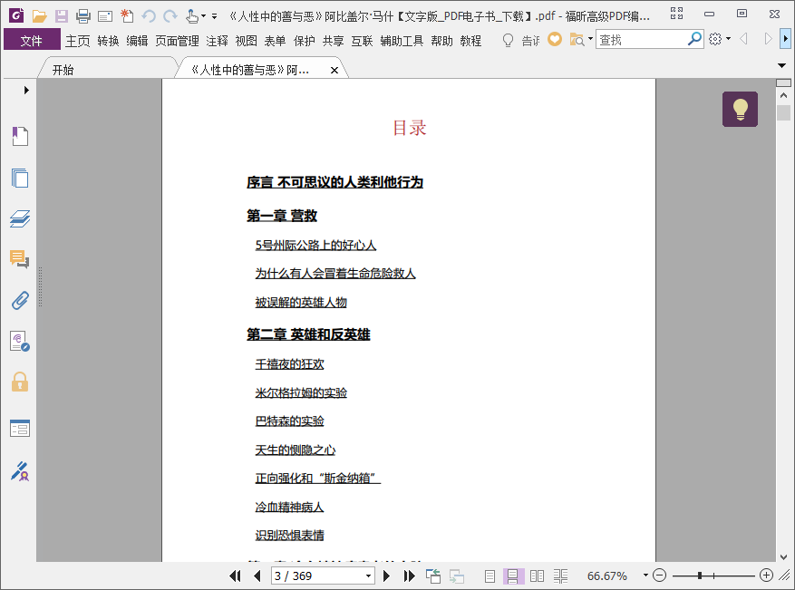Open the 帮助 tab
The width and height of the screenshot is (795, 590).
click(x=441, y=41)
